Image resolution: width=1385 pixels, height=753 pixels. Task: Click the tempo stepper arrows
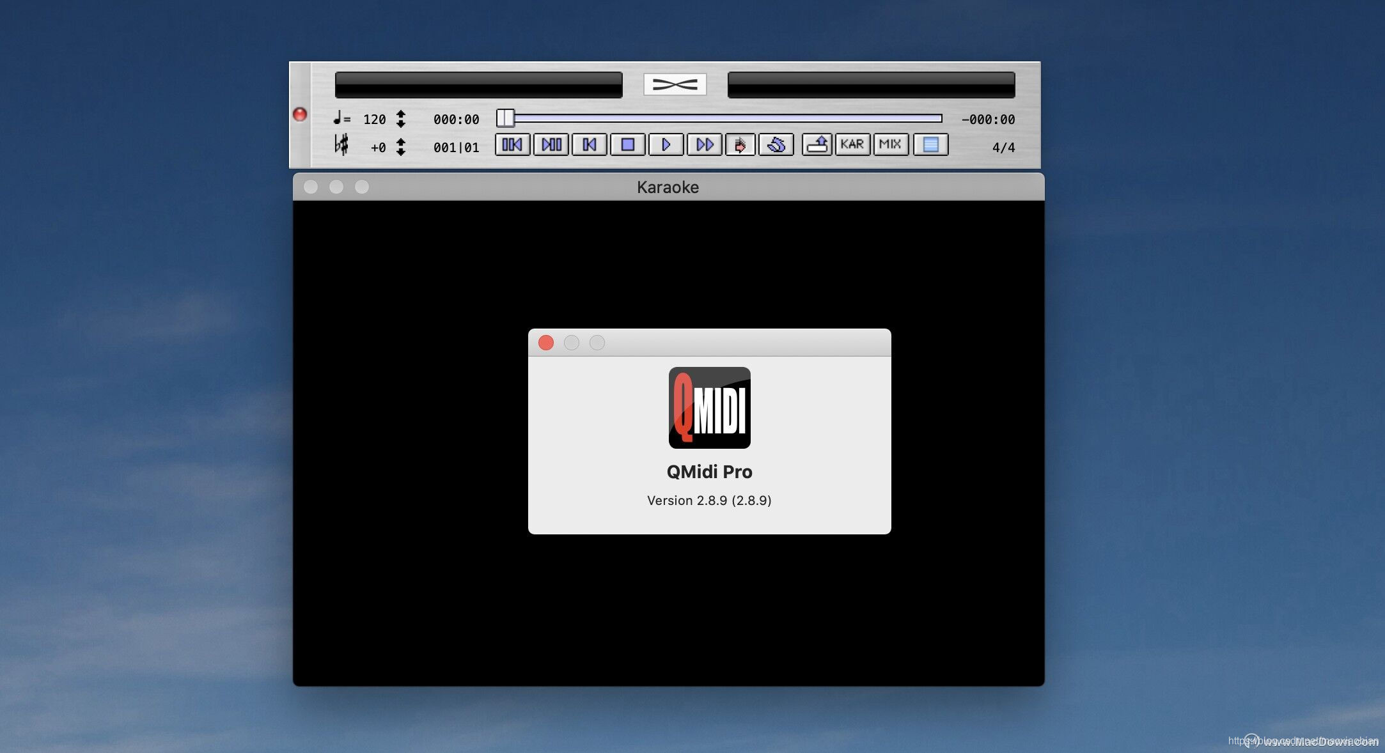pyautogui.click(x=401, y=119)
